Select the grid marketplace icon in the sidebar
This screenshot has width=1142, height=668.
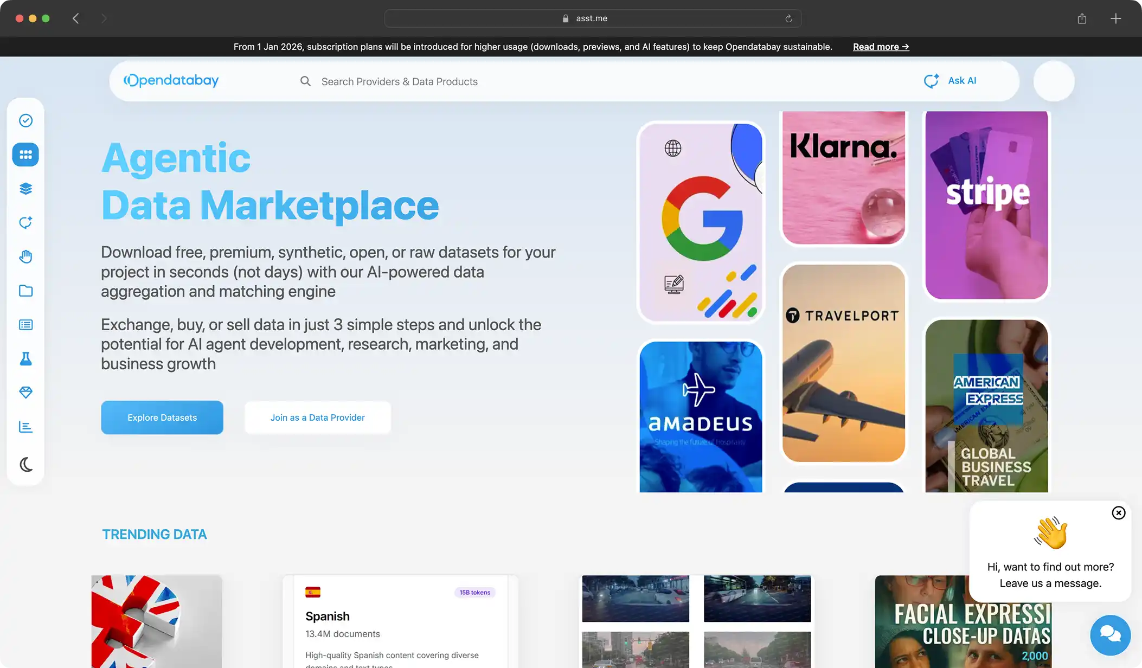click(25, 155)
